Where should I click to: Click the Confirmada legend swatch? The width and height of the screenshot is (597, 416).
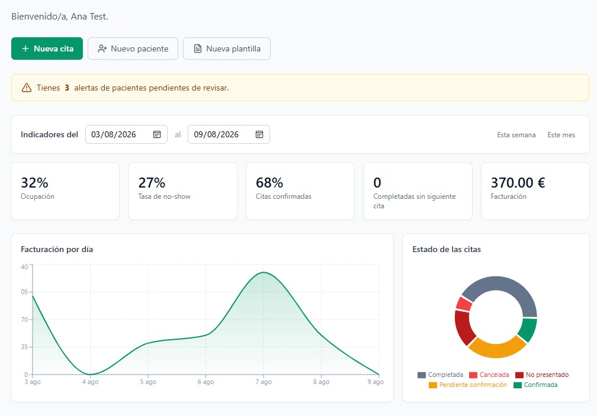(518, 385)
